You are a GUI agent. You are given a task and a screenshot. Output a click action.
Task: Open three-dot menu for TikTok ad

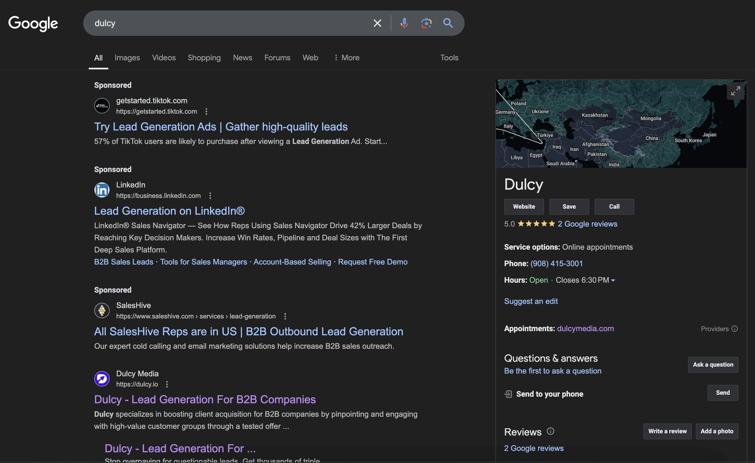click(206, 111)
